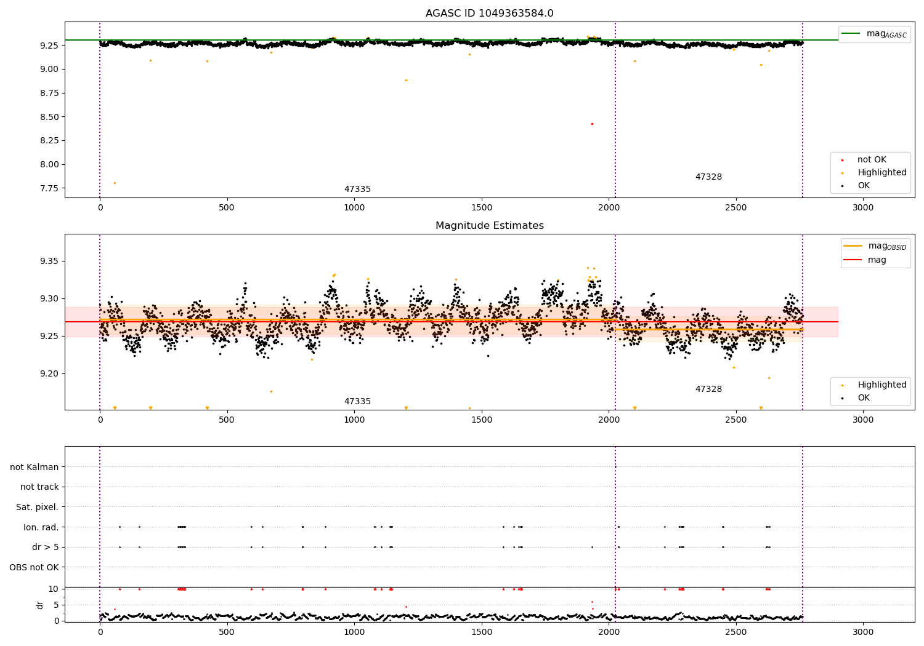Click the 10 tick on dr axis
Image resolution: width=924 pixels, height=646 pixels.
(54, 589)
